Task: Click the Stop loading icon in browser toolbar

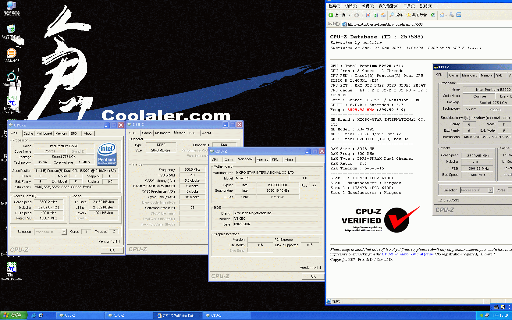Action: (368, 15)
